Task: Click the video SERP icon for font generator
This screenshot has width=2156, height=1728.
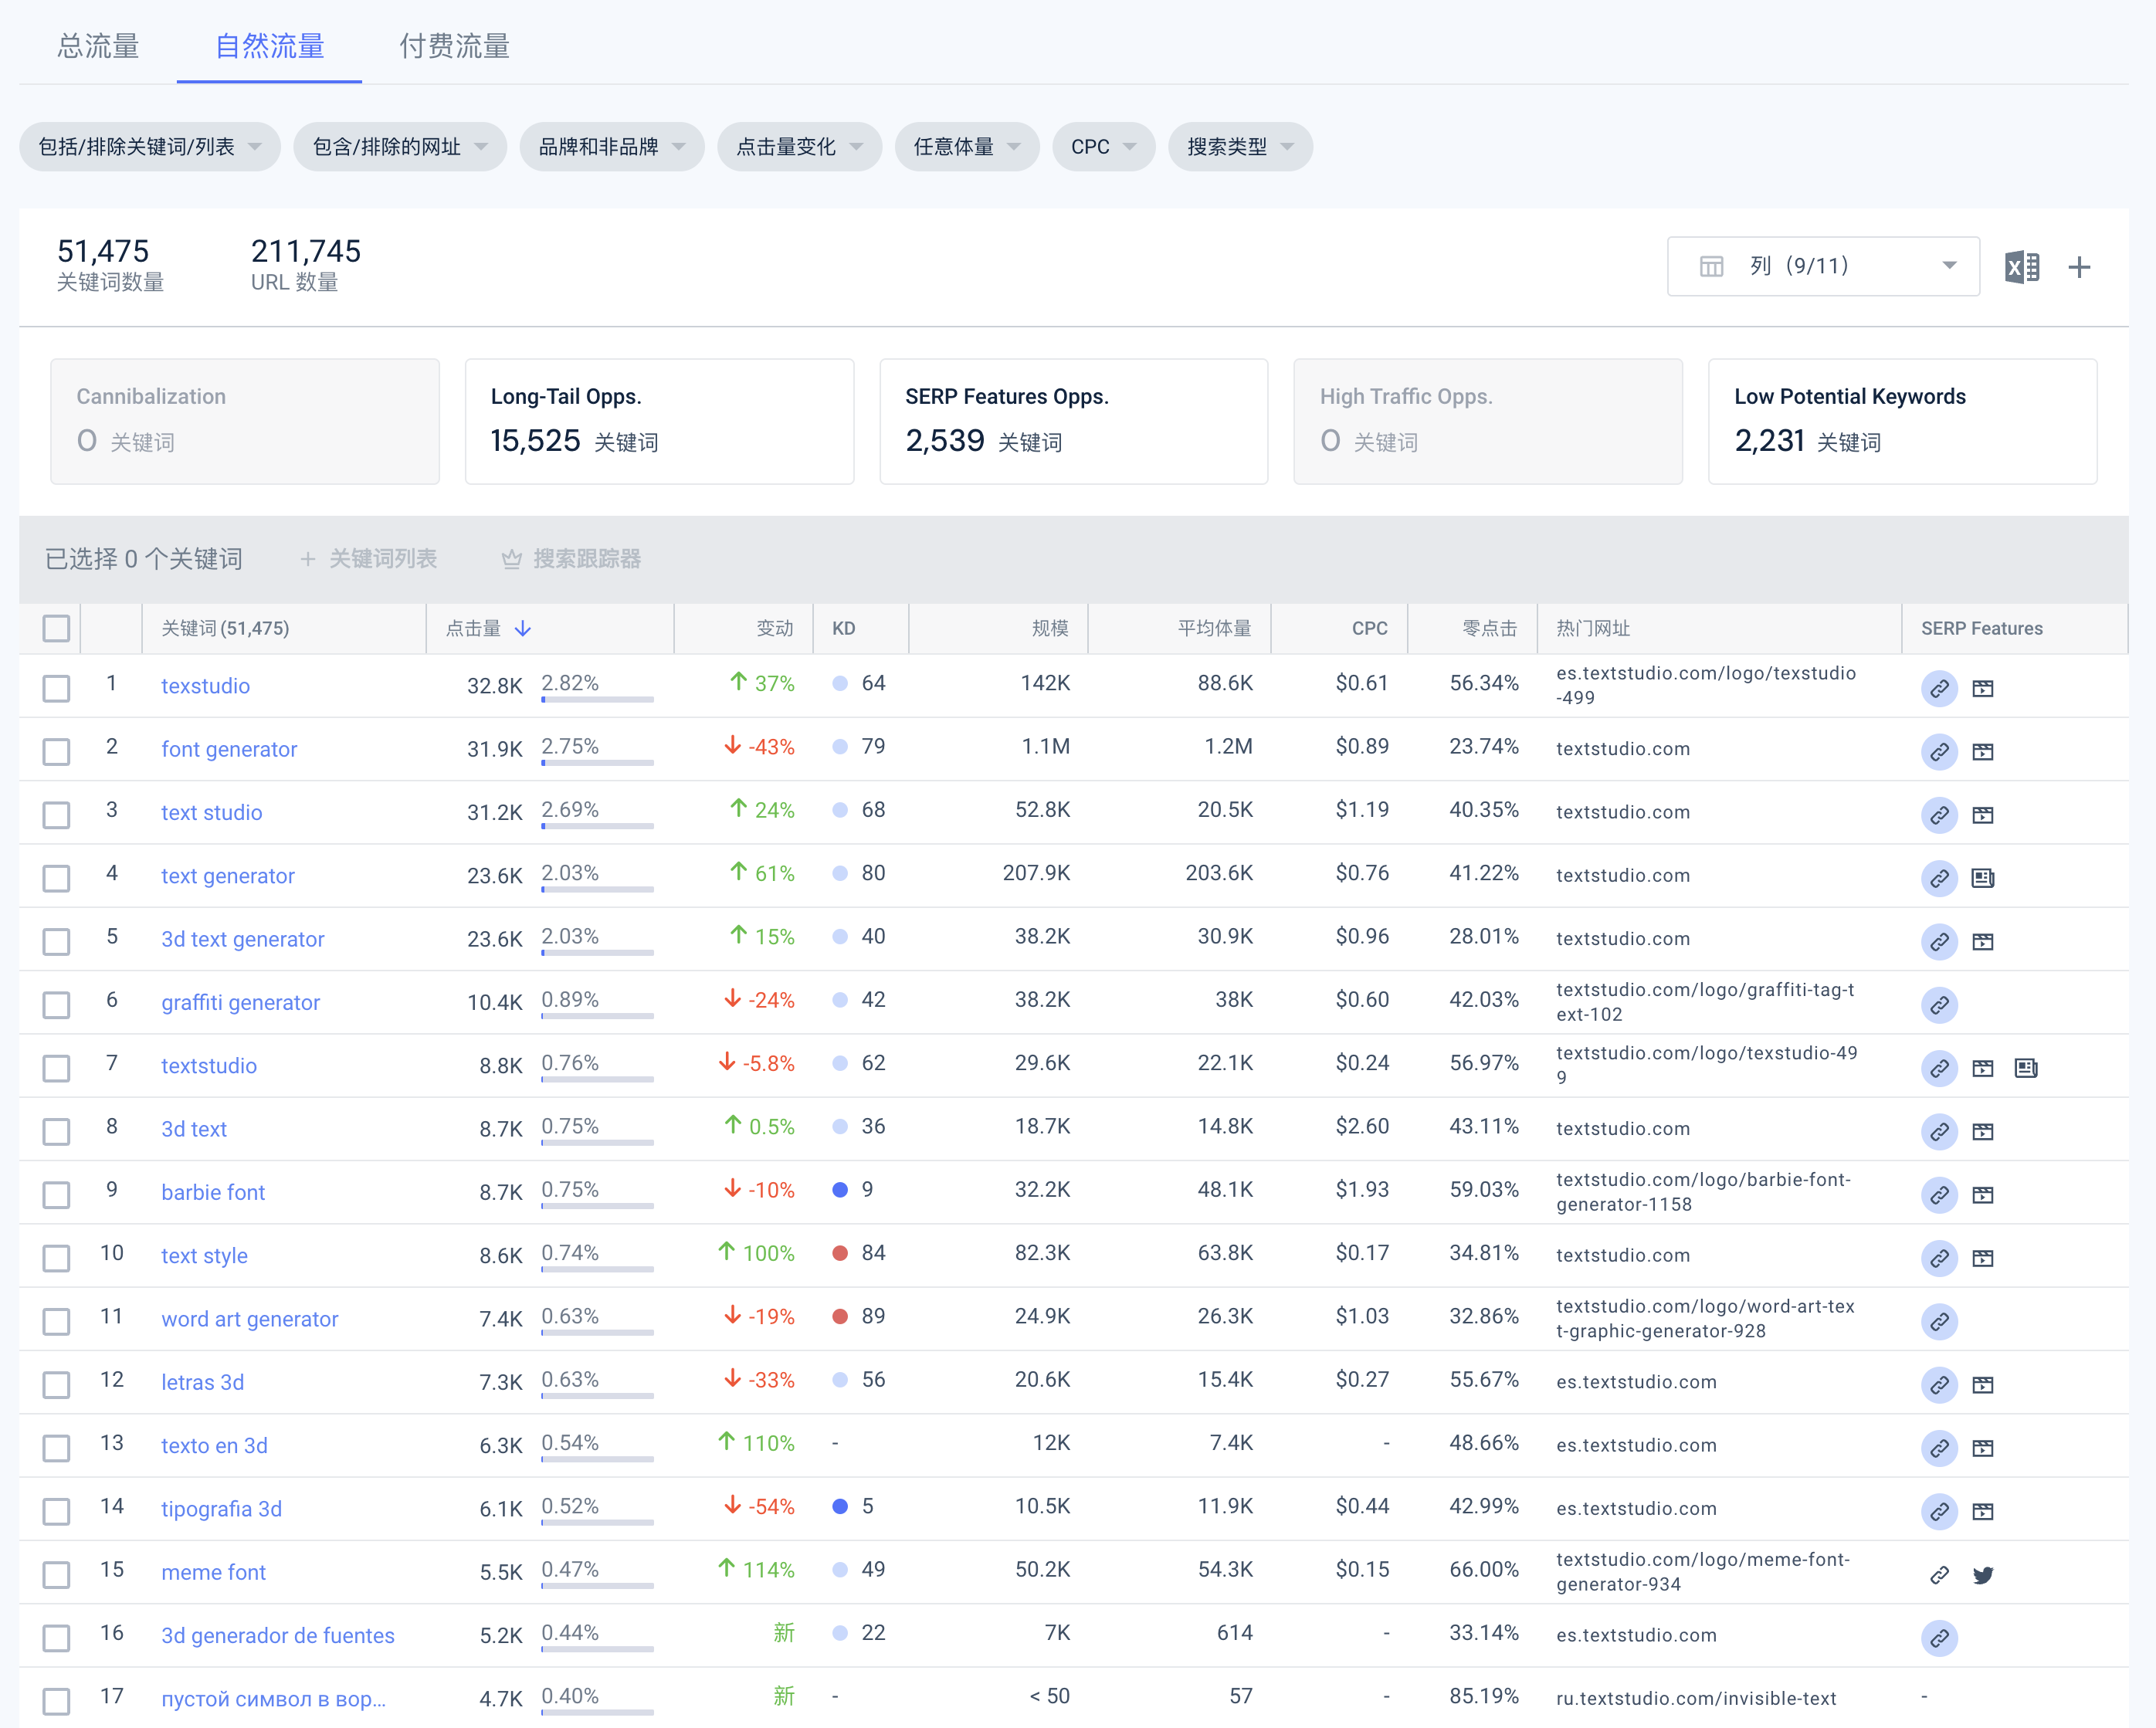Action: tap(1983, 752)
